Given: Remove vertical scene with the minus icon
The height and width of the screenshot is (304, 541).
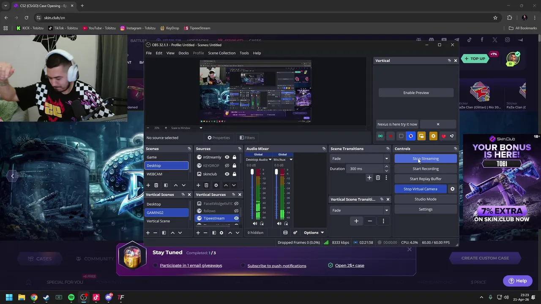Looking at the screenshot, I should pos(155,233).
